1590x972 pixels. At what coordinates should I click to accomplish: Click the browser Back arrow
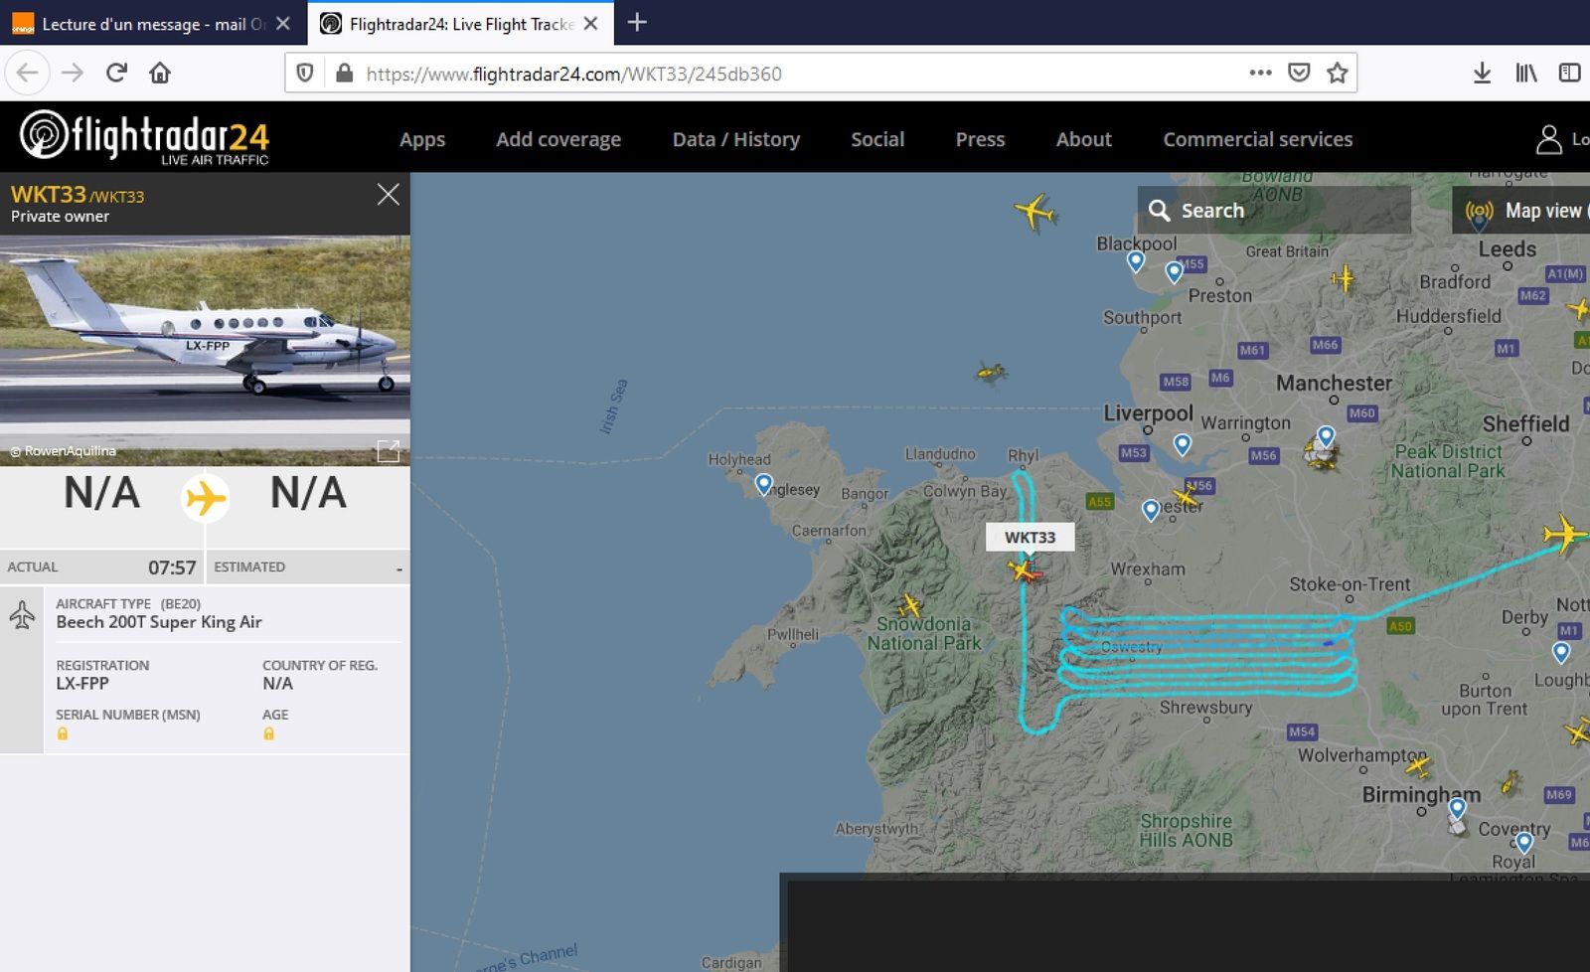[x=28, y=73]
